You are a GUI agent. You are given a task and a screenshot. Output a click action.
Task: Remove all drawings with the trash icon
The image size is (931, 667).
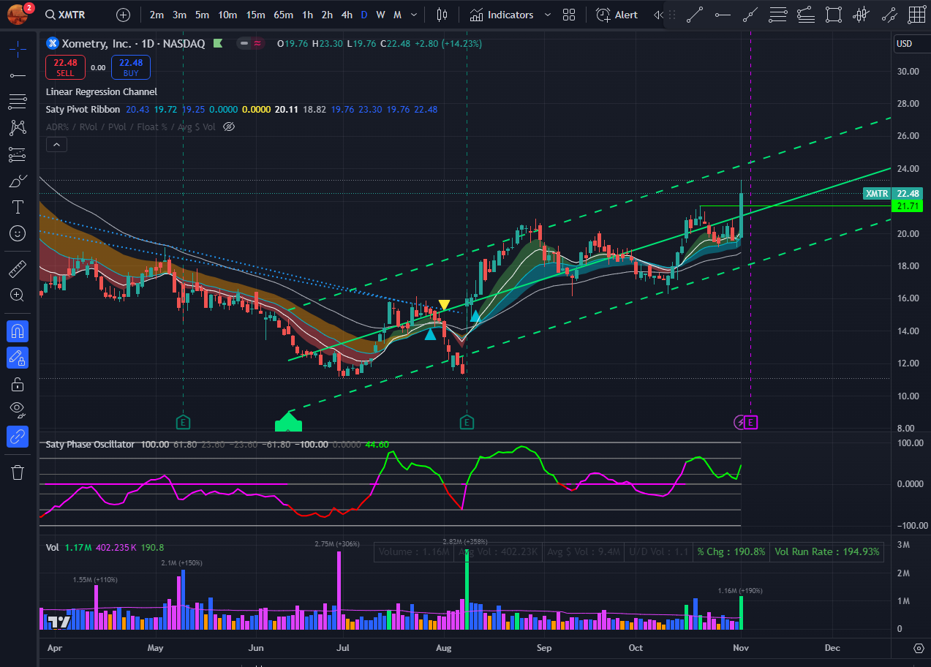17,473
